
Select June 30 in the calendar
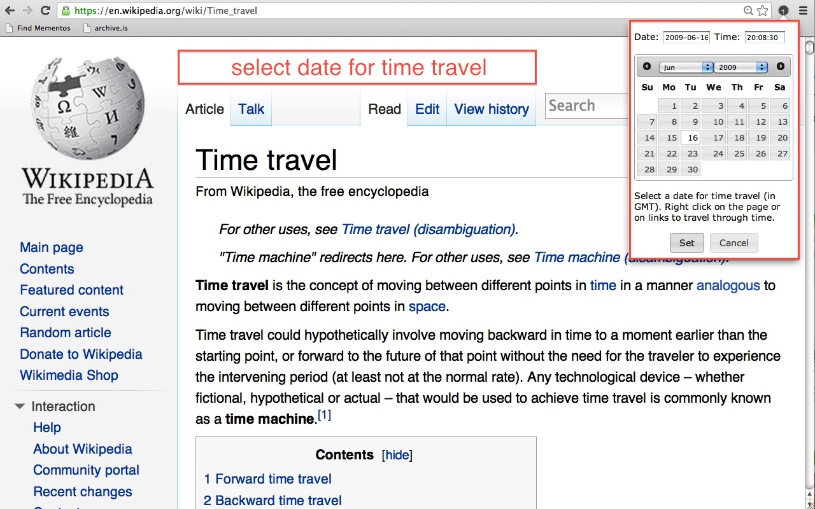point(691,169)
